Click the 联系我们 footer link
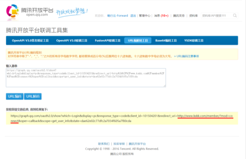 point(104,144)
